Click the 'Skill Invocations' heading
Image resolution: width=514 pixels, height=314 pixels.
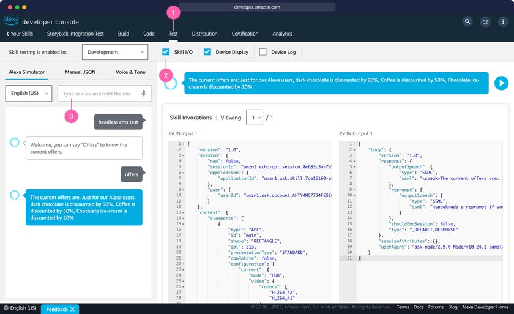pyautogui.click(x=191, y=118)
